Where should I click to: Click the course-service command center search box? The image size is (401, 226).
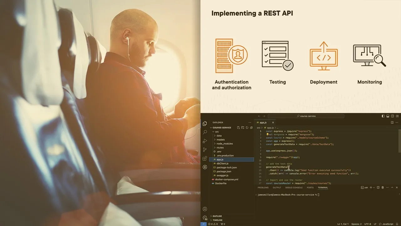[x=306, y=116]
